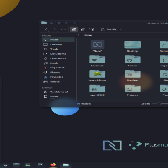Click the Places panel header

click(47, 36)
